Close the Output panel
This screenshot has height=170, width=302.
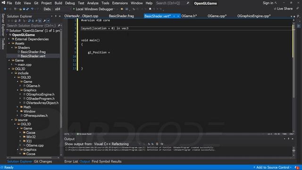click(293, 139)
